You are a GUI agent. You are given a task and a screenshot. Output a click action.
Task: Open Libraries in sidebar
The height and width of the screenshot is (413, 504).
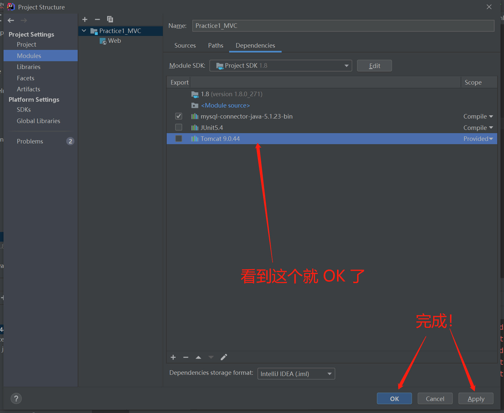click(x=28, y=67)
